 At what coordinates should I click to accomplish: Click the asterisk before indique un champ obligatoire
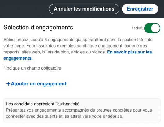[x=4, y=67]
